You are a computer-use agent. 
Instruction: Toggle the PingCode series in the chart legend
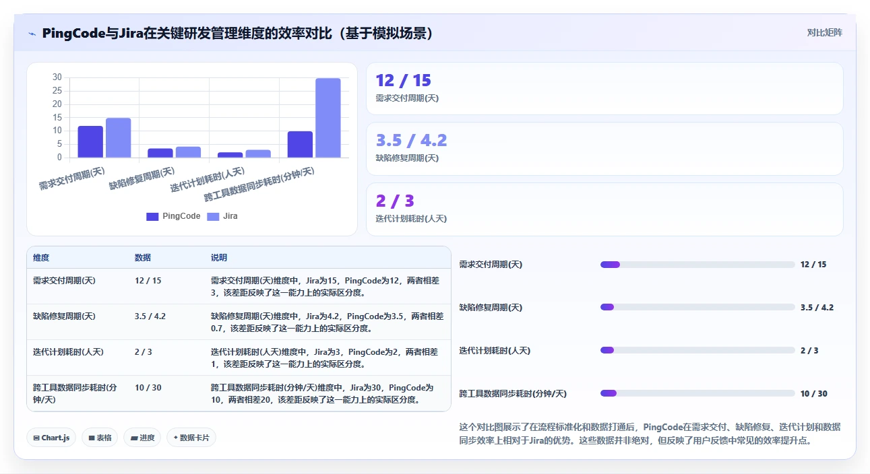pos(173,216)
